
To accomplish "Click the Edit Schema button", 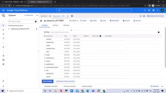I will click(x=47, y=81).
